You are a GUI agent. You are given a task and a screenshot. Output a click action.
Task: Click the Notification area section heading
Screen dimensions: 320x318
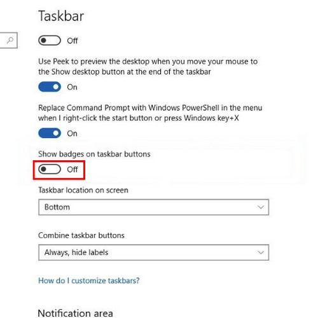click(x=75, y=313)
